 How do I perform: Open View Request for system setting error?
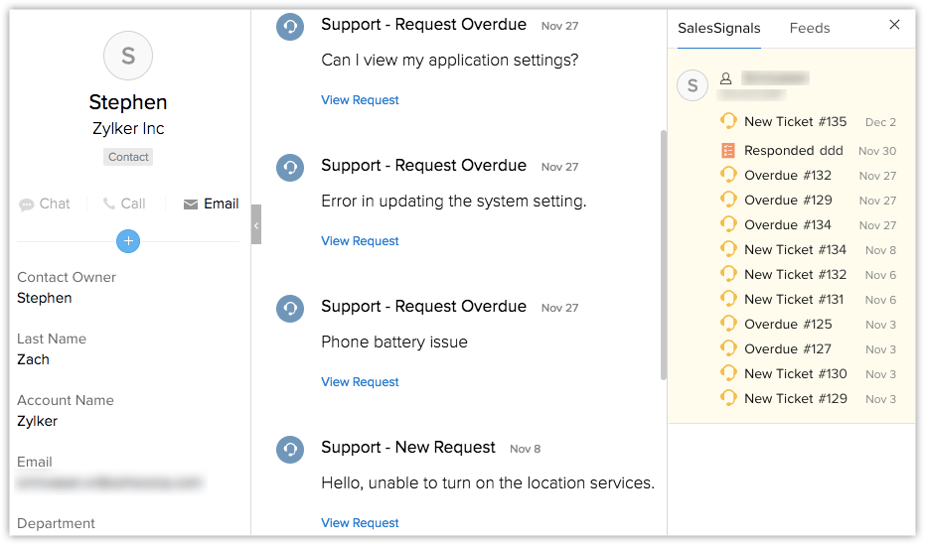tap(360, 241)
